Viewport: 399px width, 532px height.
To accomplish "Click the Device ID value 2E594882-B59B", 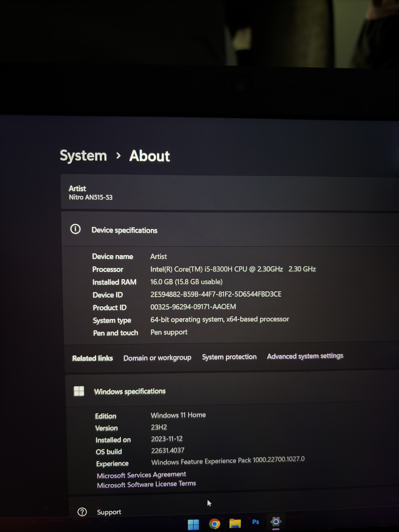I will [216, 294].
